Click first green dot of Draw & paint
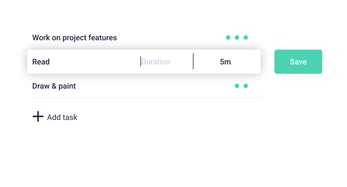This screenshot has width=347, height=187. click(237, 86)
